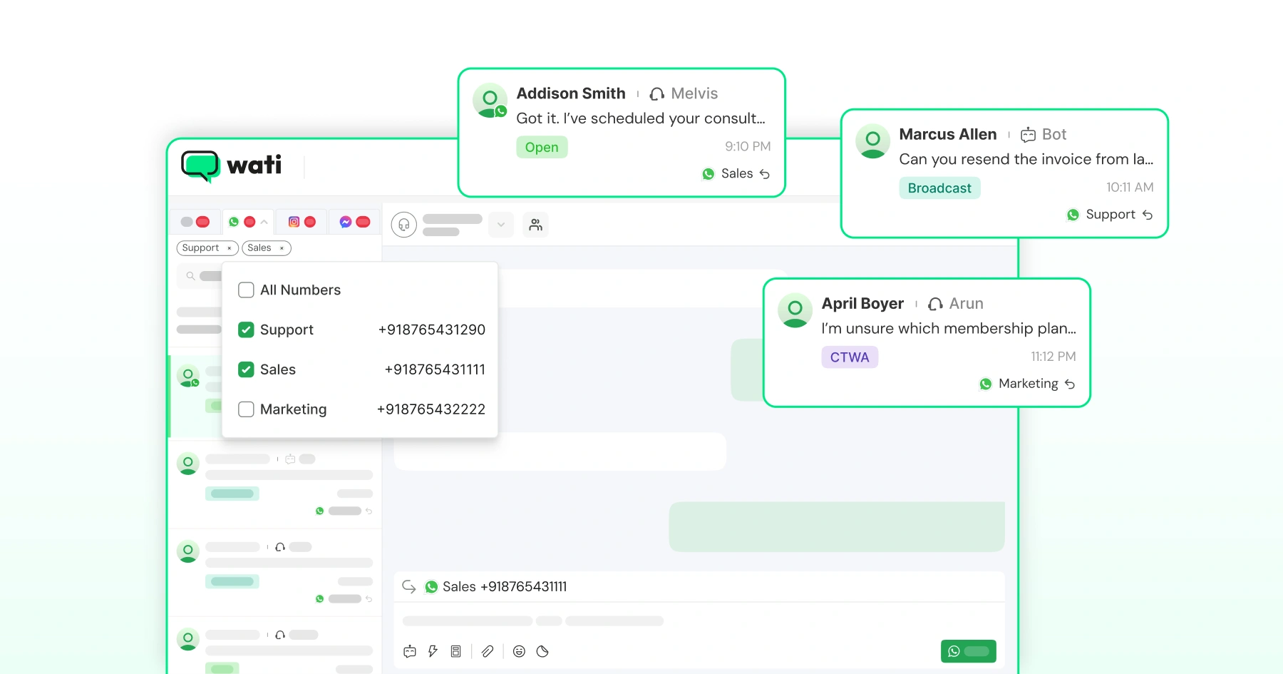Click the Wati logo
The width and height of the screenshot is (1283, 674).
(x=232, y=165)
